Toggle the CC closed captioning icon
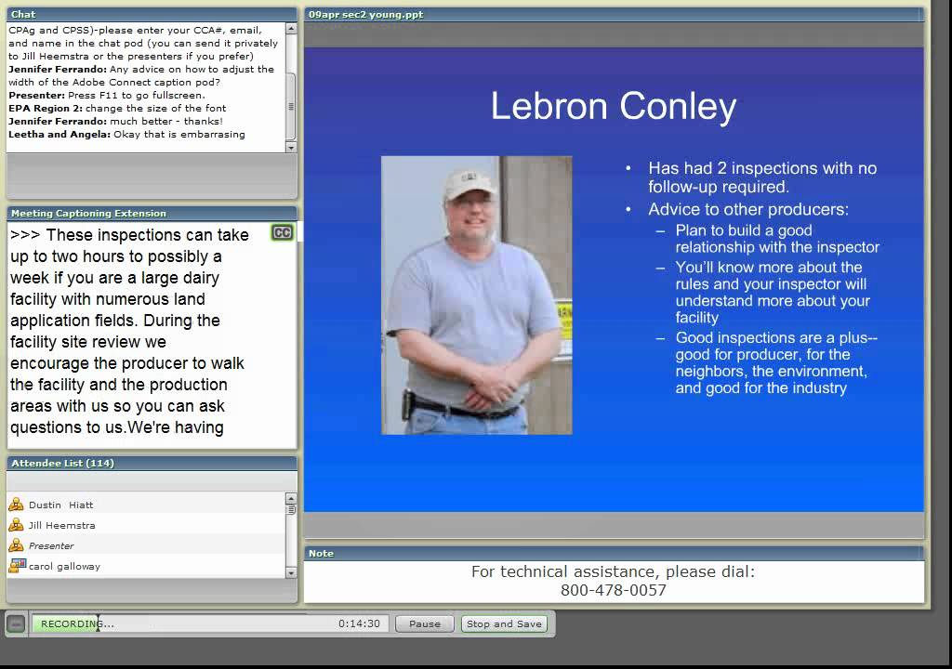 click(x=283, y=233)
